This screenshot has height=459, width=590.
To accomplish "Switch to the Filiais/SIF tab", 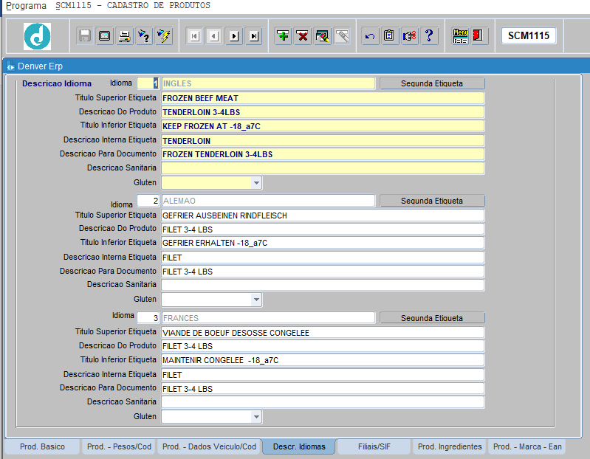I will 374,446.
